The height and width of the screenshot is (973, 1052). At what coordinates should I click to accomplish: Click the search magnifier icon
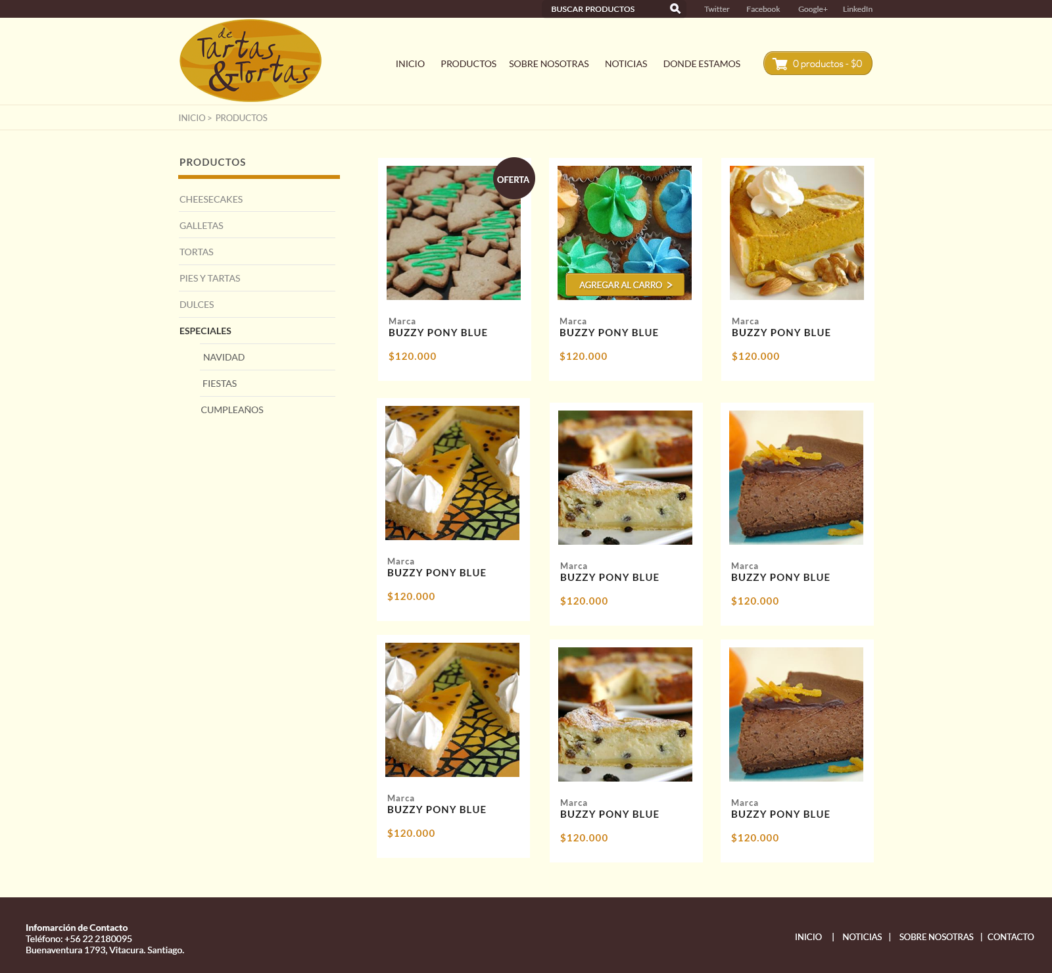(x=675, y=9)
